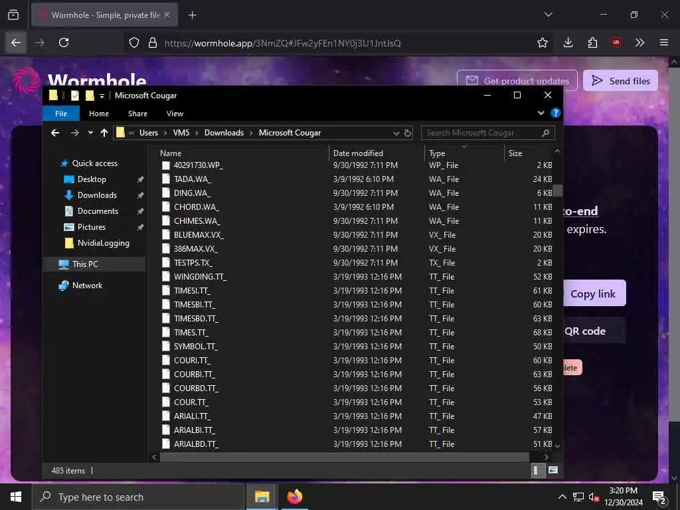Viewport: 680px width, 510px height.
Task: Open Firefox from taskbar
Action: click(294, 497)
